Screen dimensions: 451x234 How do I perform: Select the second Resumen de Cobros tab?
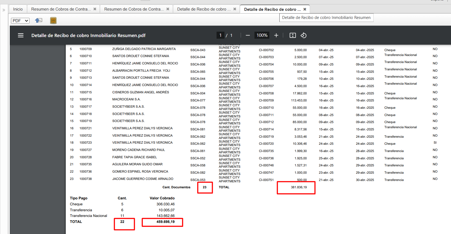(x=134, y=9)
